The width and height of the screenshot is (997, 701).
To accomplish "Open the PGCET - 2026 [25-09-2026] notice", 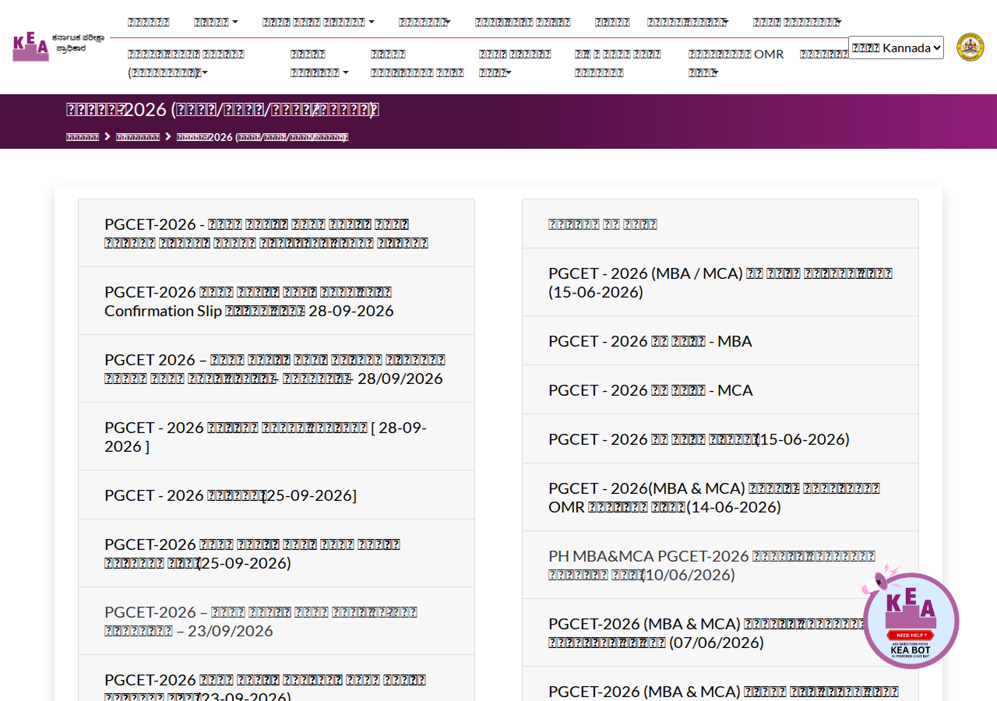I will 277,495.
